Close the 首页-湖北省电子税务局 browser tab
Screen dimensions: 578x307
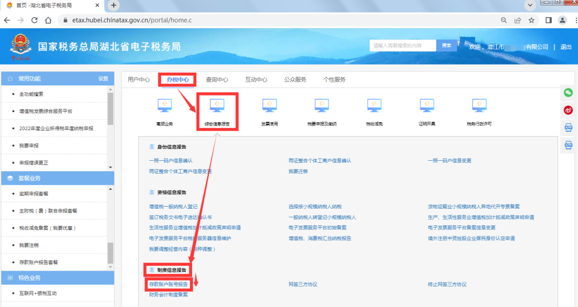click(97, 5)
